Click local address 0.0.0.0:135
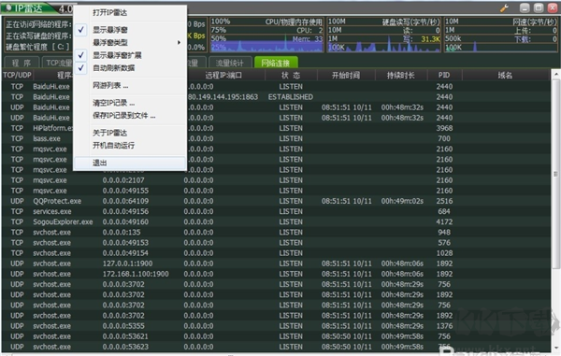The width and height of the screenshot is (561, 356). pyautogui.click(x=122, y=233)
